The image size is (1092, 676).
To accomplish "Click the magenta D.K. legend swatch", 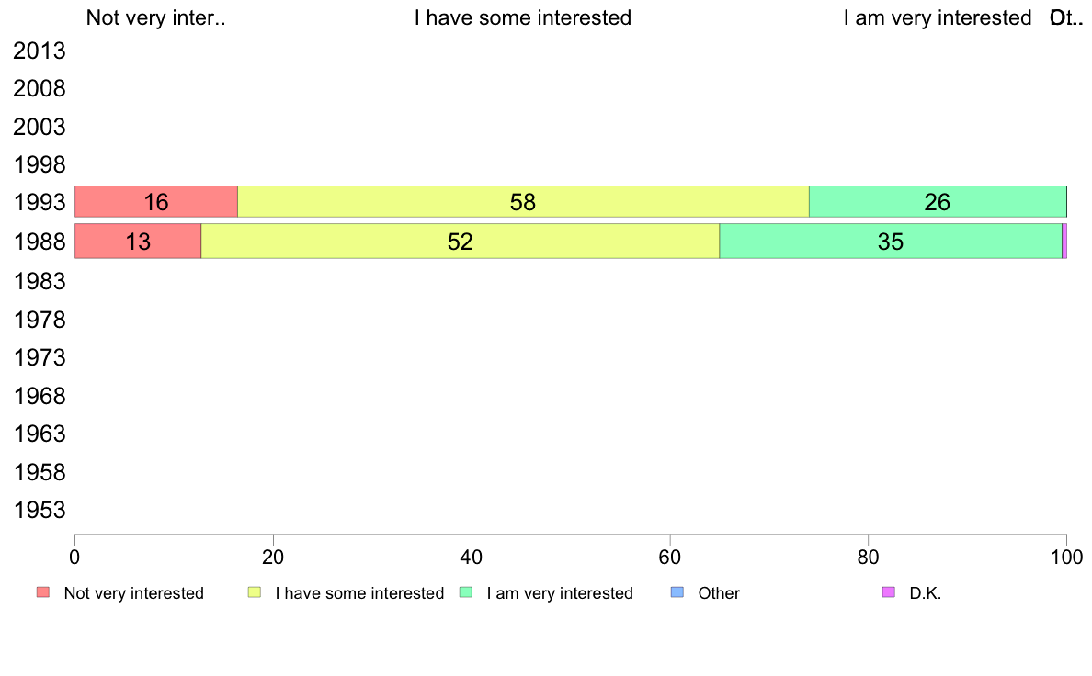I will [x=889, y=592].
